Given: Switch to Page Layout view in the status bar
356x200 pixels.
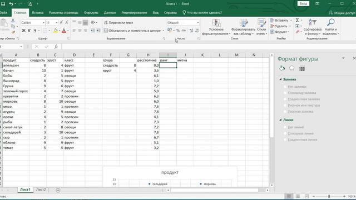Looking at the screenshot, I should tap(298, 196).
